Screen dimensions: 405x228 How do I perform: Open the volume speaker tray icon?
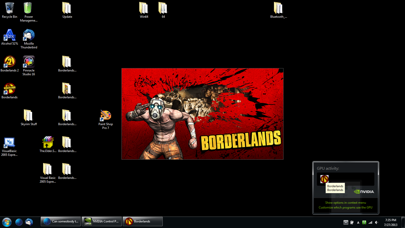[376, 222]
